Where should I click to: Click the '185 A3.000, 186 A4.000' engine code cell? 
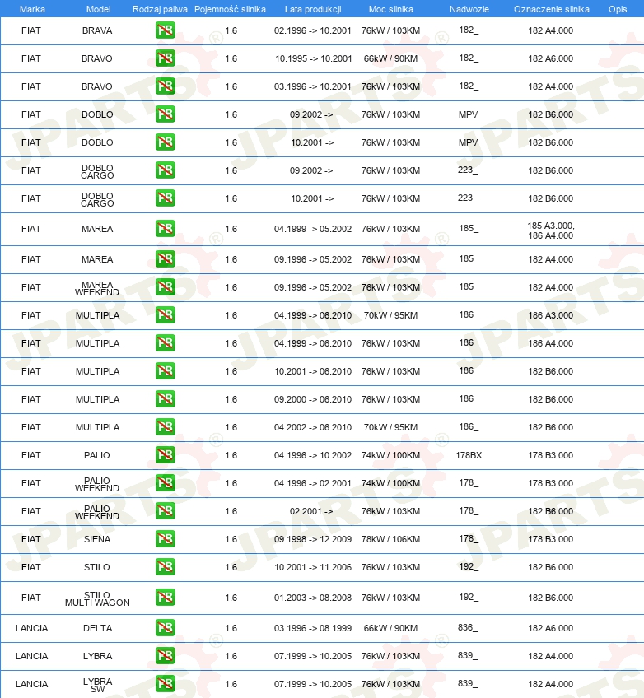point(551,230)
